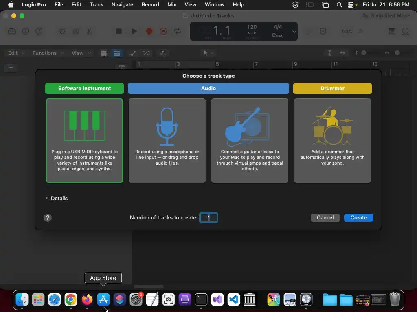
Task: Open Spotlight search in menu bar
Action: (339, 5)
